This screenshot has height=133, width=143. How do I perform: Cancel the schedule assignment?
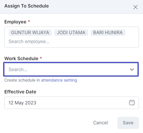click(101, 123)
